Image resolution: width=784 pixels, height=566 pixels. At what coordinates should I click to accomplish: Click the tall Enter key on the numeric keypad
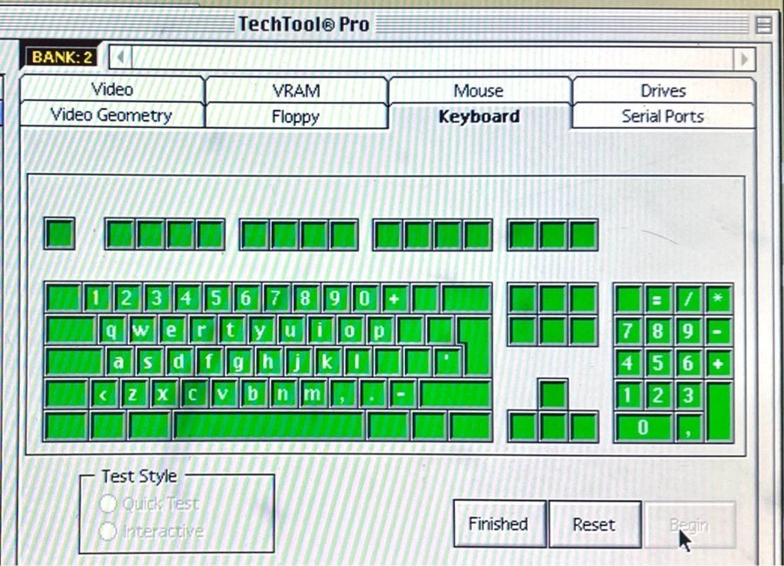click(x=720, y=411)
